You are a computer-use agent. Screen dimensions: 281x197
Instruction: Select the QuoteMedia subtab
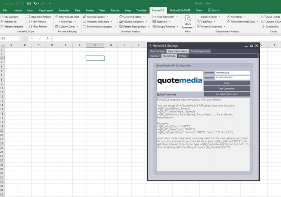pos(169,56)
